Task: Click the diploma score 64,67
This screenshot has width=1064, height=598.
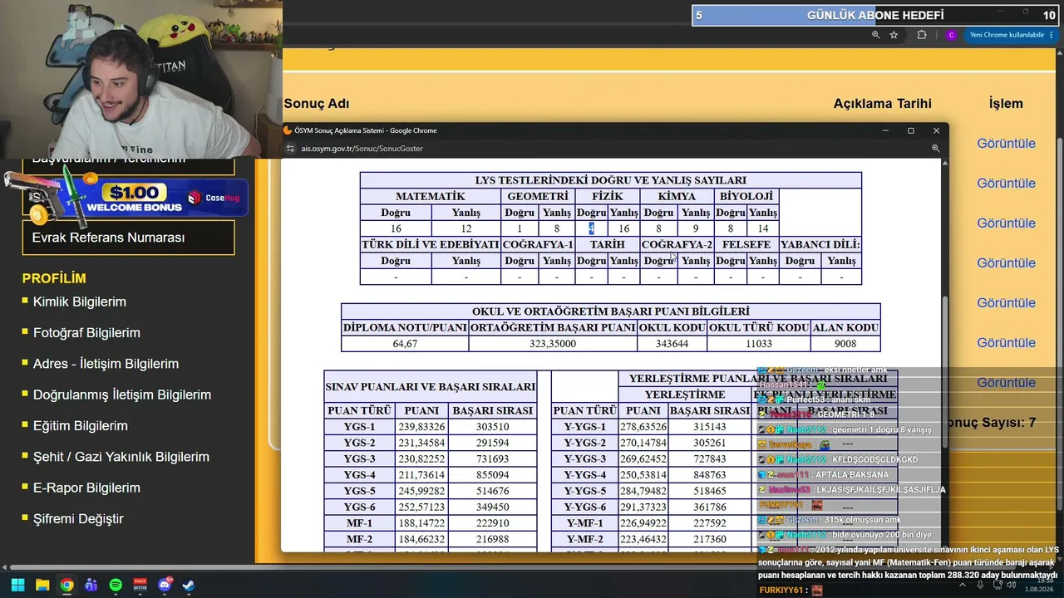Action: [x=405, y=343]
